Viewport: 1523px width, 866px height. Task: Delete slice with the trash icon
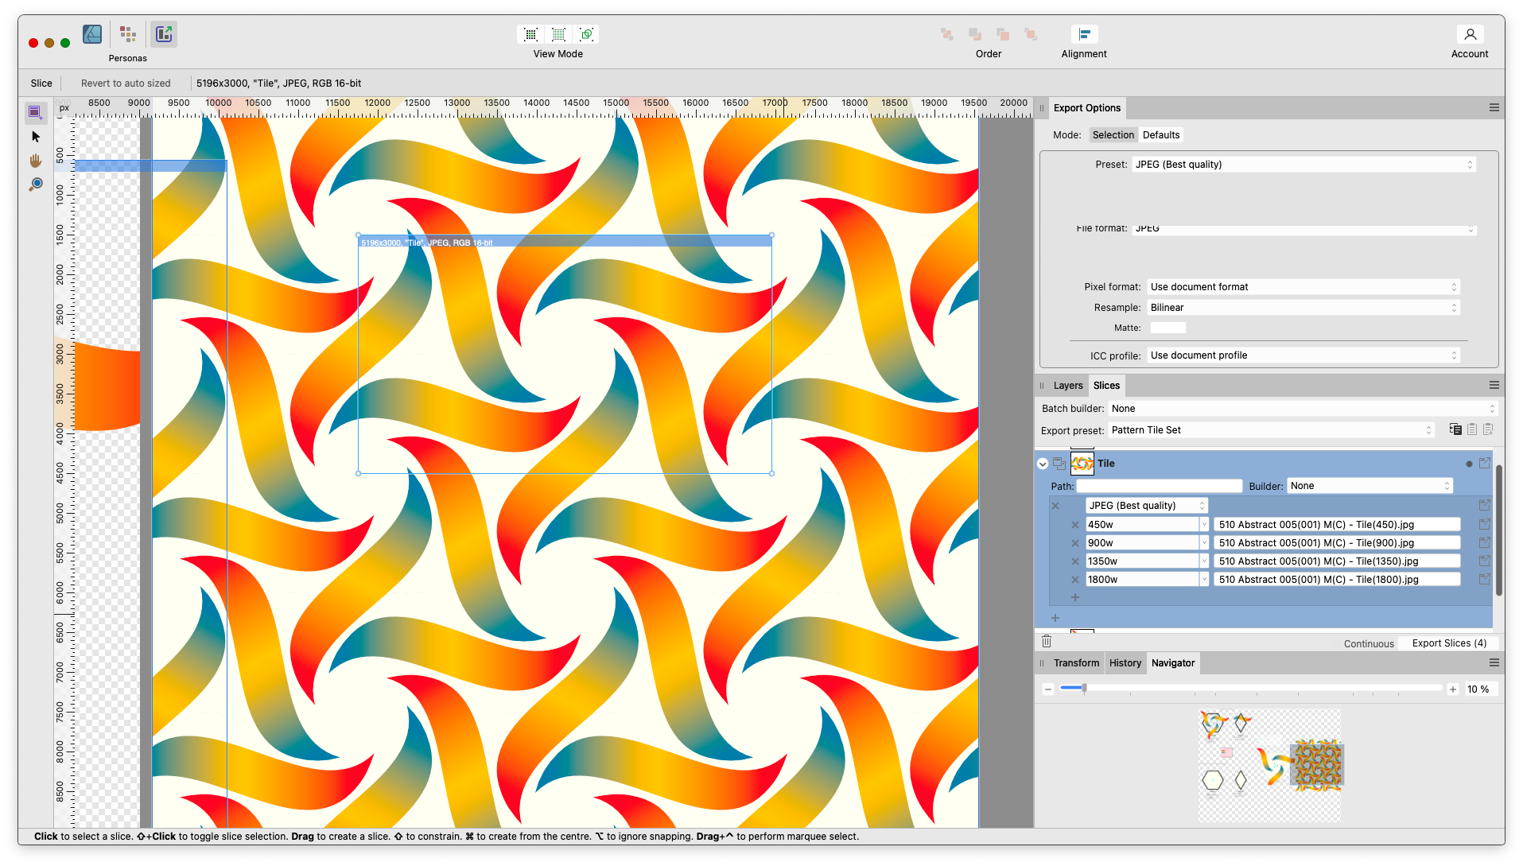point(1047,642)
